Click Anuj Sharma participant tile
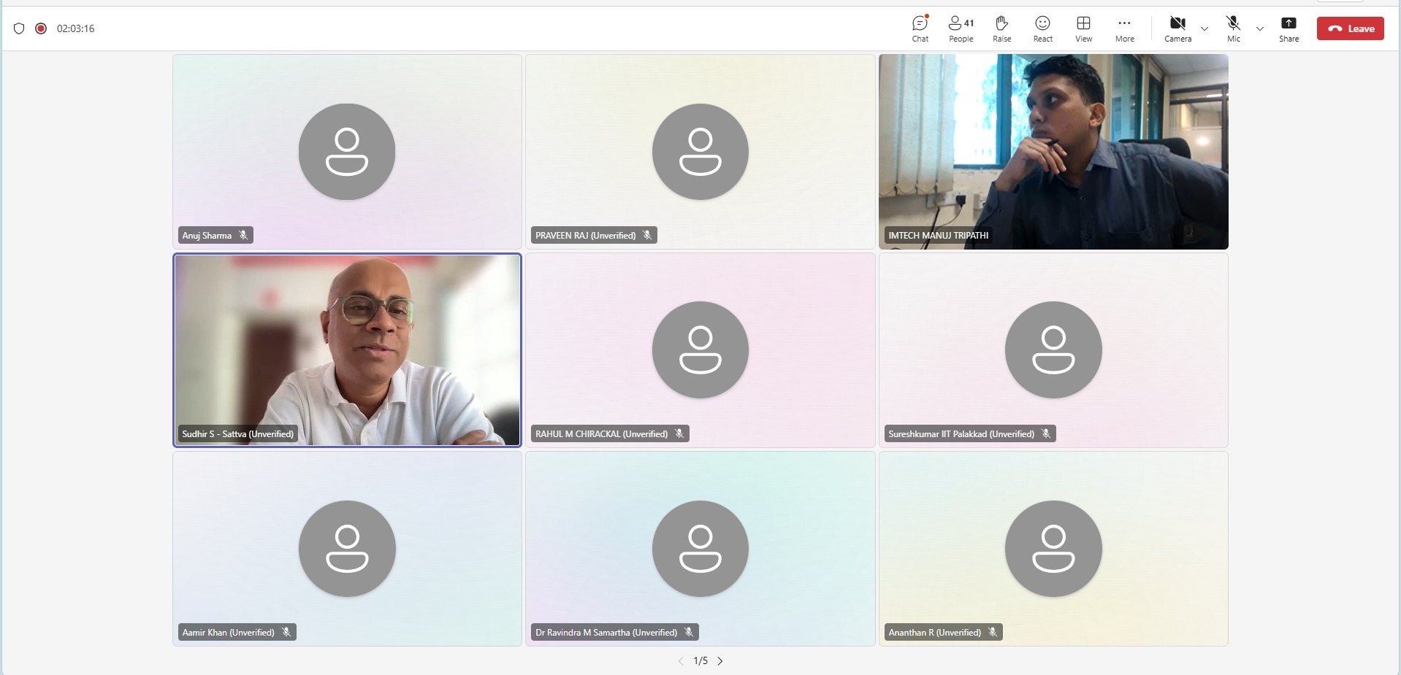Viewport: 1401px width, 675px height. click(x=347, y=152)
